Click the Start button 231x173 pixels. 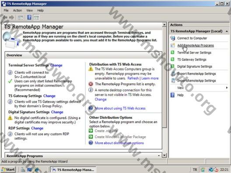coord(8,170)
